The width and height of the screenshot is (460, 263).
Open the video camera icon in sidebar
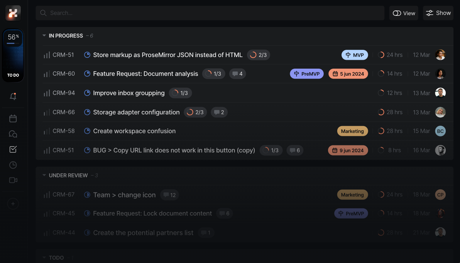click(x=13, y=180)
